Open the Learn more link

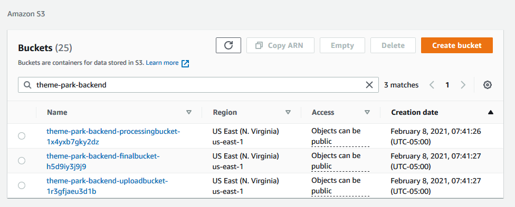click(x=162, y=63)
